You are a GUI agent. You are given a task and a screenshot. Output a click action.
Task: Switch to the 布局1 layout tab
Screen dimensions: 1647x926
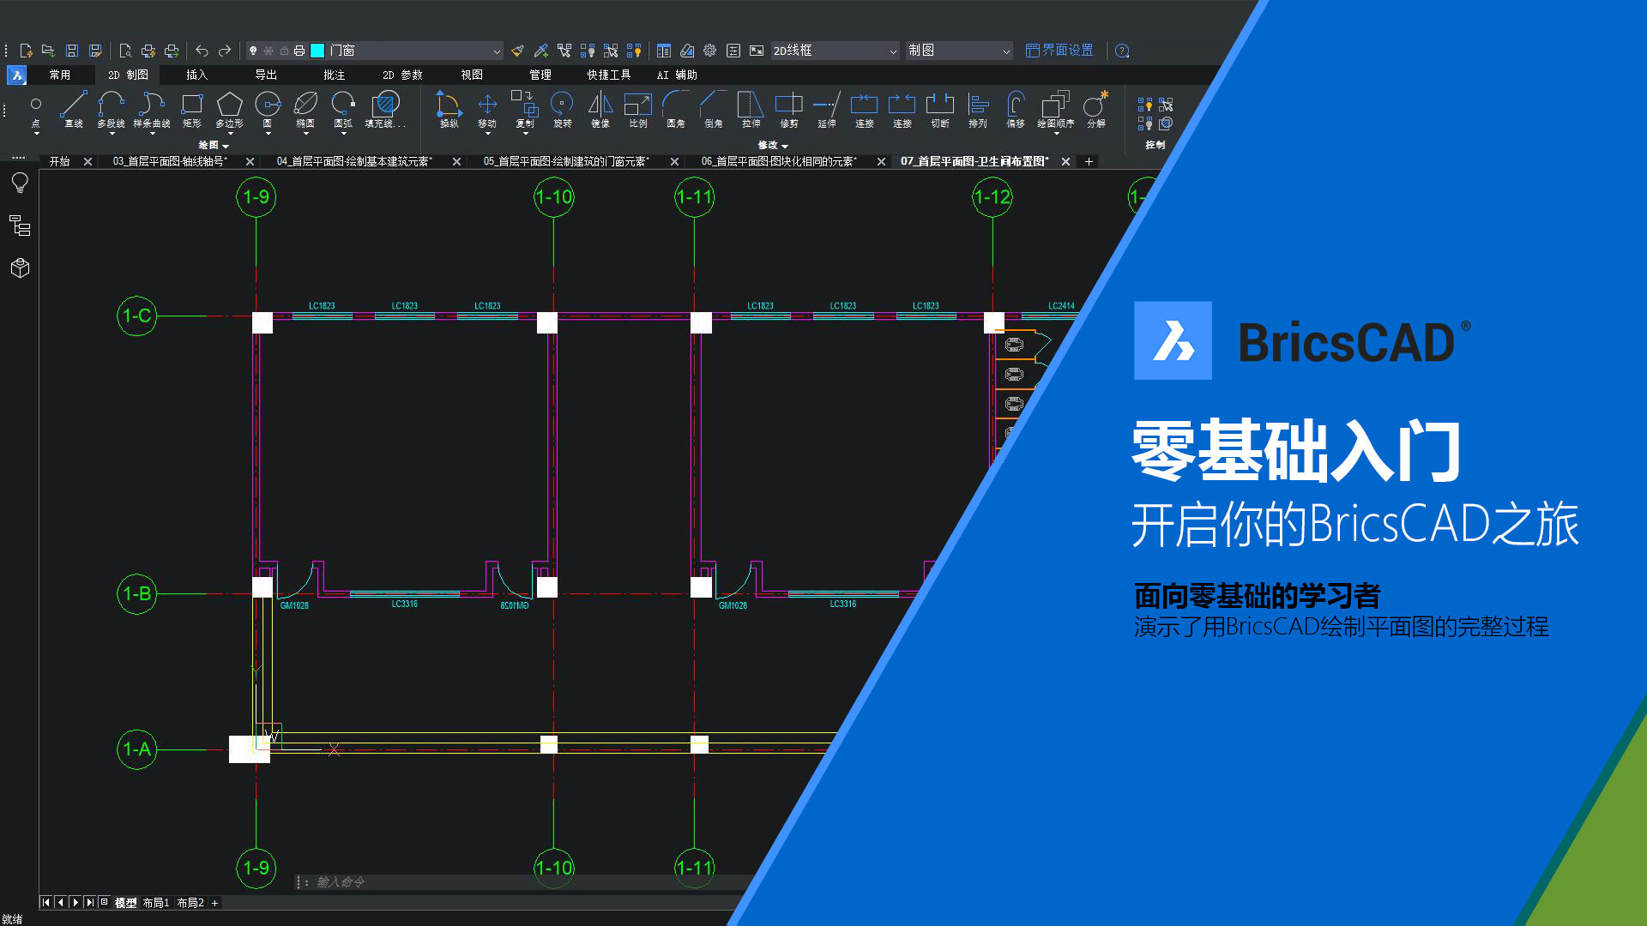click(x=155, y=903)
